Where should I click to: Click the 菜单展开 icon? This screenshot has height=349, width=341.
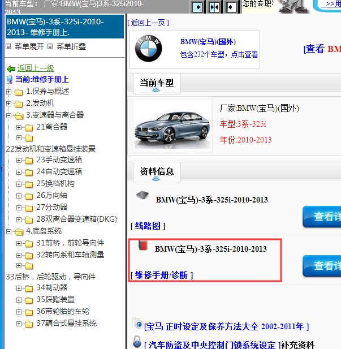pyautogui.click(x=8, y=46)
